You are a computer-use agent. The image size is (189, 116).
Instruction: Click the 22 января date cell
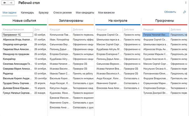click(40, 93)
